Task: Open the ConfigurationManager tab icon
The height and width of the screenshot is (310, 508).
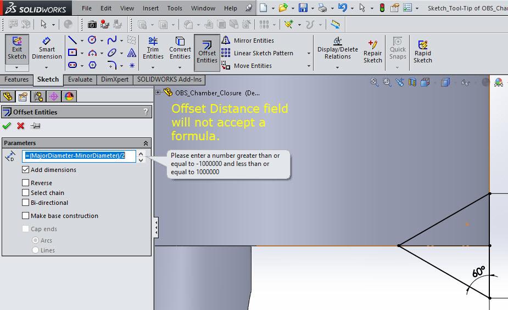Action: pos(38,96)
